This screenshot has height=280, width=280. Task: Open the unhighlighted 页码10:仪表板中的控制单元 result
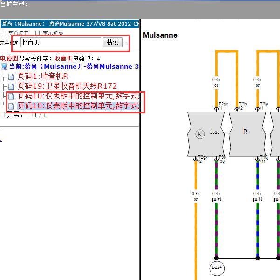tap(78, 96)
